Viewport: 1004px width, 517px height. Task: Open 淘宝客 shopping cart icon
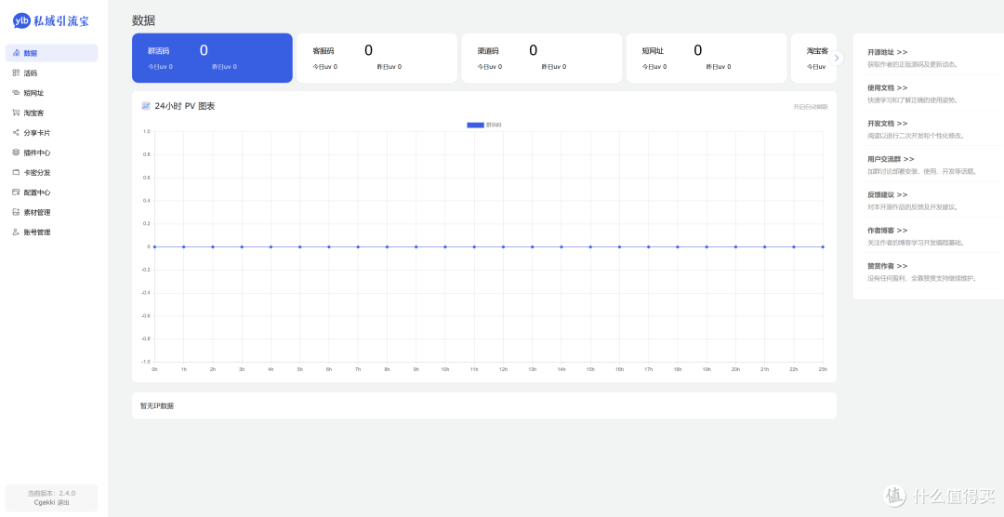pyautogui.click(x=16, y=113)
